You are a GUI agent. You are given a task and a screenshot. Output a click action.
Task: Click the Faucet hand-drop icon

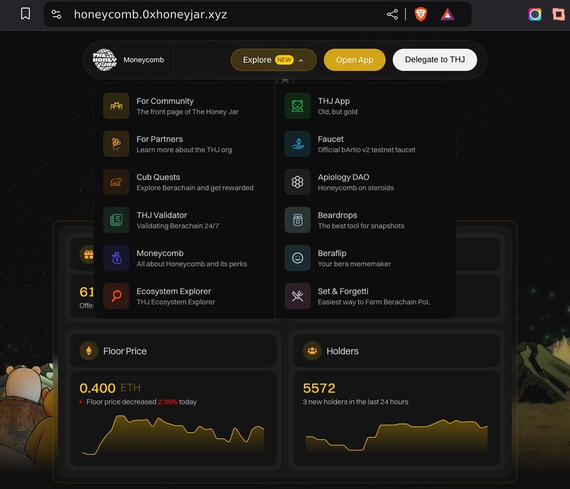click(x=298, y=144)
